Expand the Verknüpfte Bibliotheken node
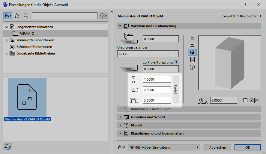Screen dimensions: 266x154 coord(7,40)
